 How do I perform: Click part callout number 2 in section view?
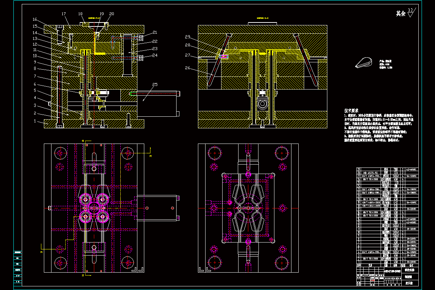(35, 113)
